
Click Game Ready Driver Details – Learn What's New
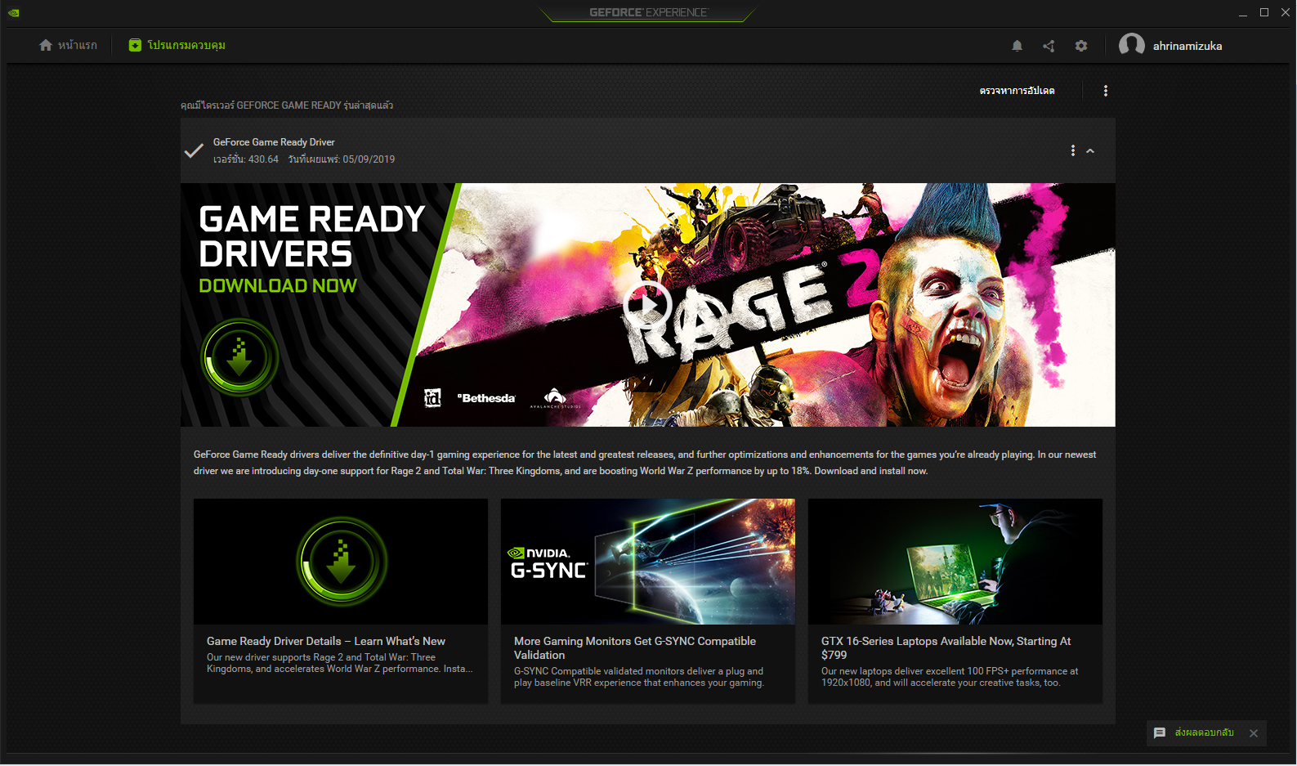(x=326, y=641)
